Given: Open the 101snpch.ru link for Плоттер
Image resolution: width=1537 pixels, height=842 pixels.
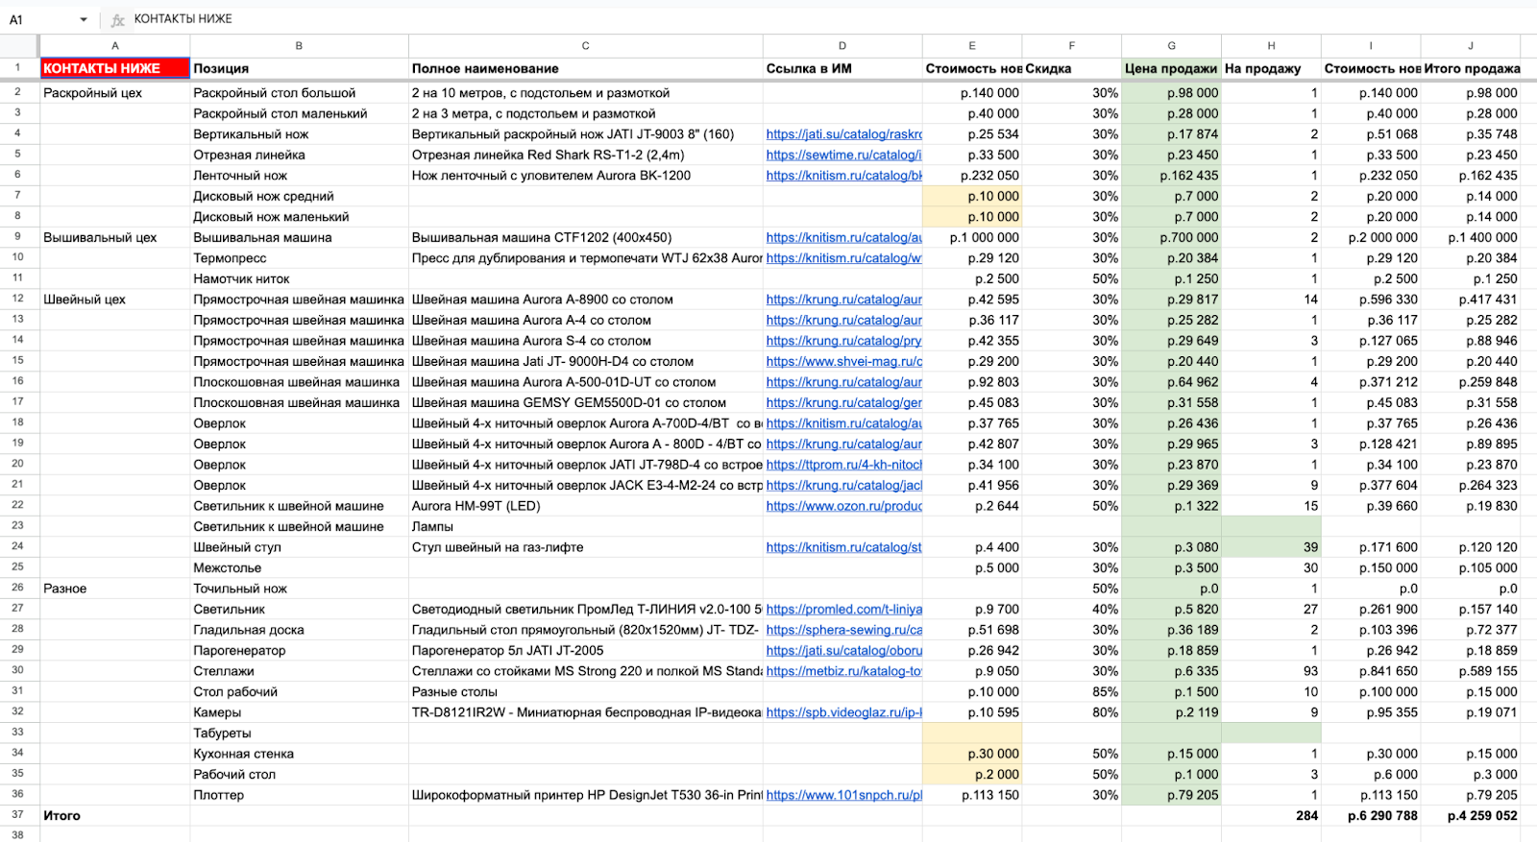Looking at the screenshot, I should pos(843,795).
